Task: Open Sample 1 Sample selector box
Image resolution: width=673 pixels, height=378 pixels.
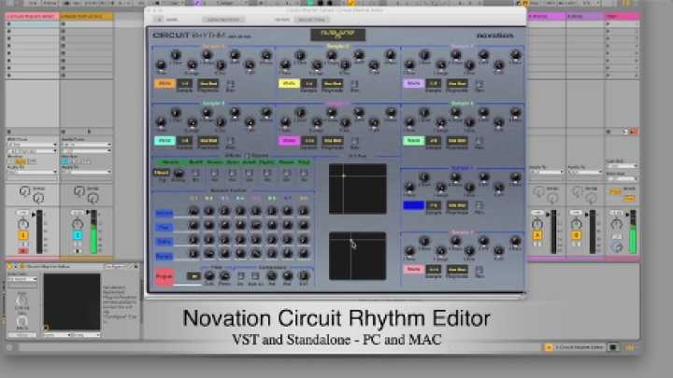Action: tap(184, 84)
